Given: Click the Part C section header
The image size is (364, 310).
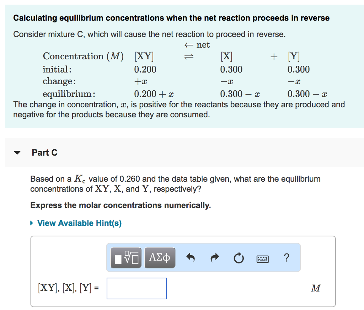Looking at the screenshot, I should tap(45, 153).
